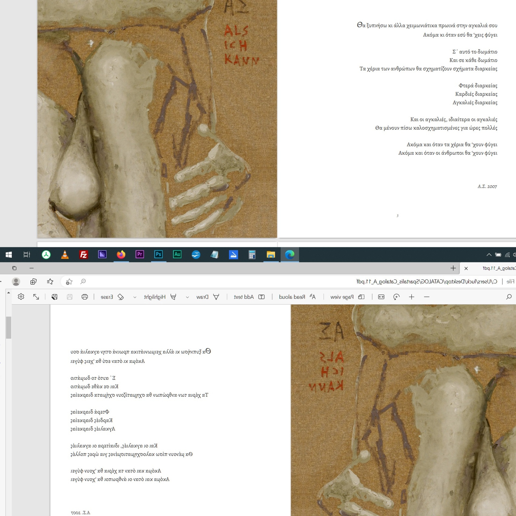This screenshot has width=516, height=516.
Task: Expand the Highlight options dropdown arrow
Action: coord(135,297)
